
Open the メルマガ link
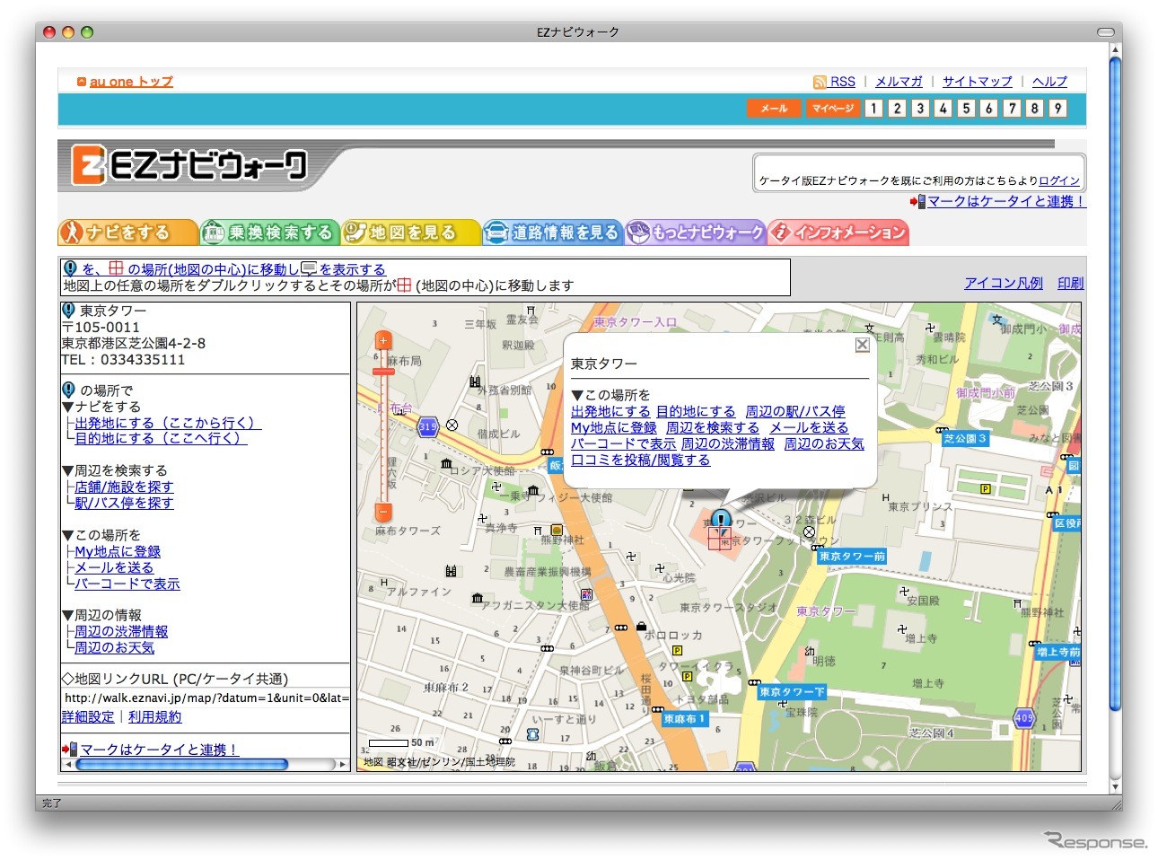pyautogui.click(x=899, y=82)
